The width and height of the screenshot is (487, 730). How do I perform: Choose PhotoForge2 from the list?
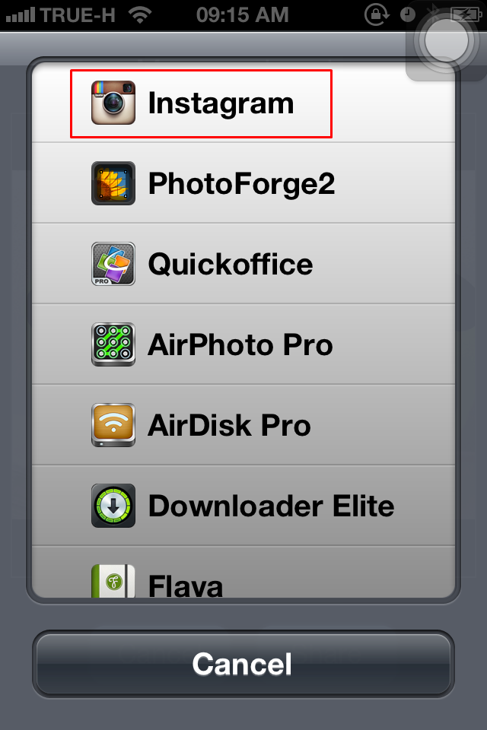[x=243, y=183]
